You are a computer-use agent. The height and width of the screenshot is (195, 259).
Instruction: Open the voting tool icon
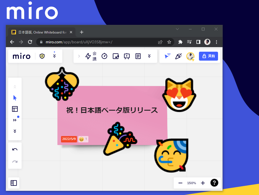[116, 56]
